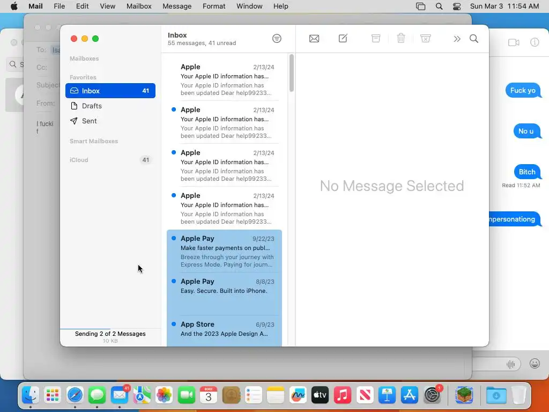549x412 pixels.
Task: Open System Settings from the Dock
Action: click(432, 395)
